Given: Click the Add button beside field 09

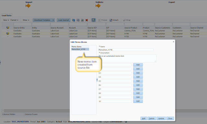Looking at the screenshot, I should pos(138,97).
